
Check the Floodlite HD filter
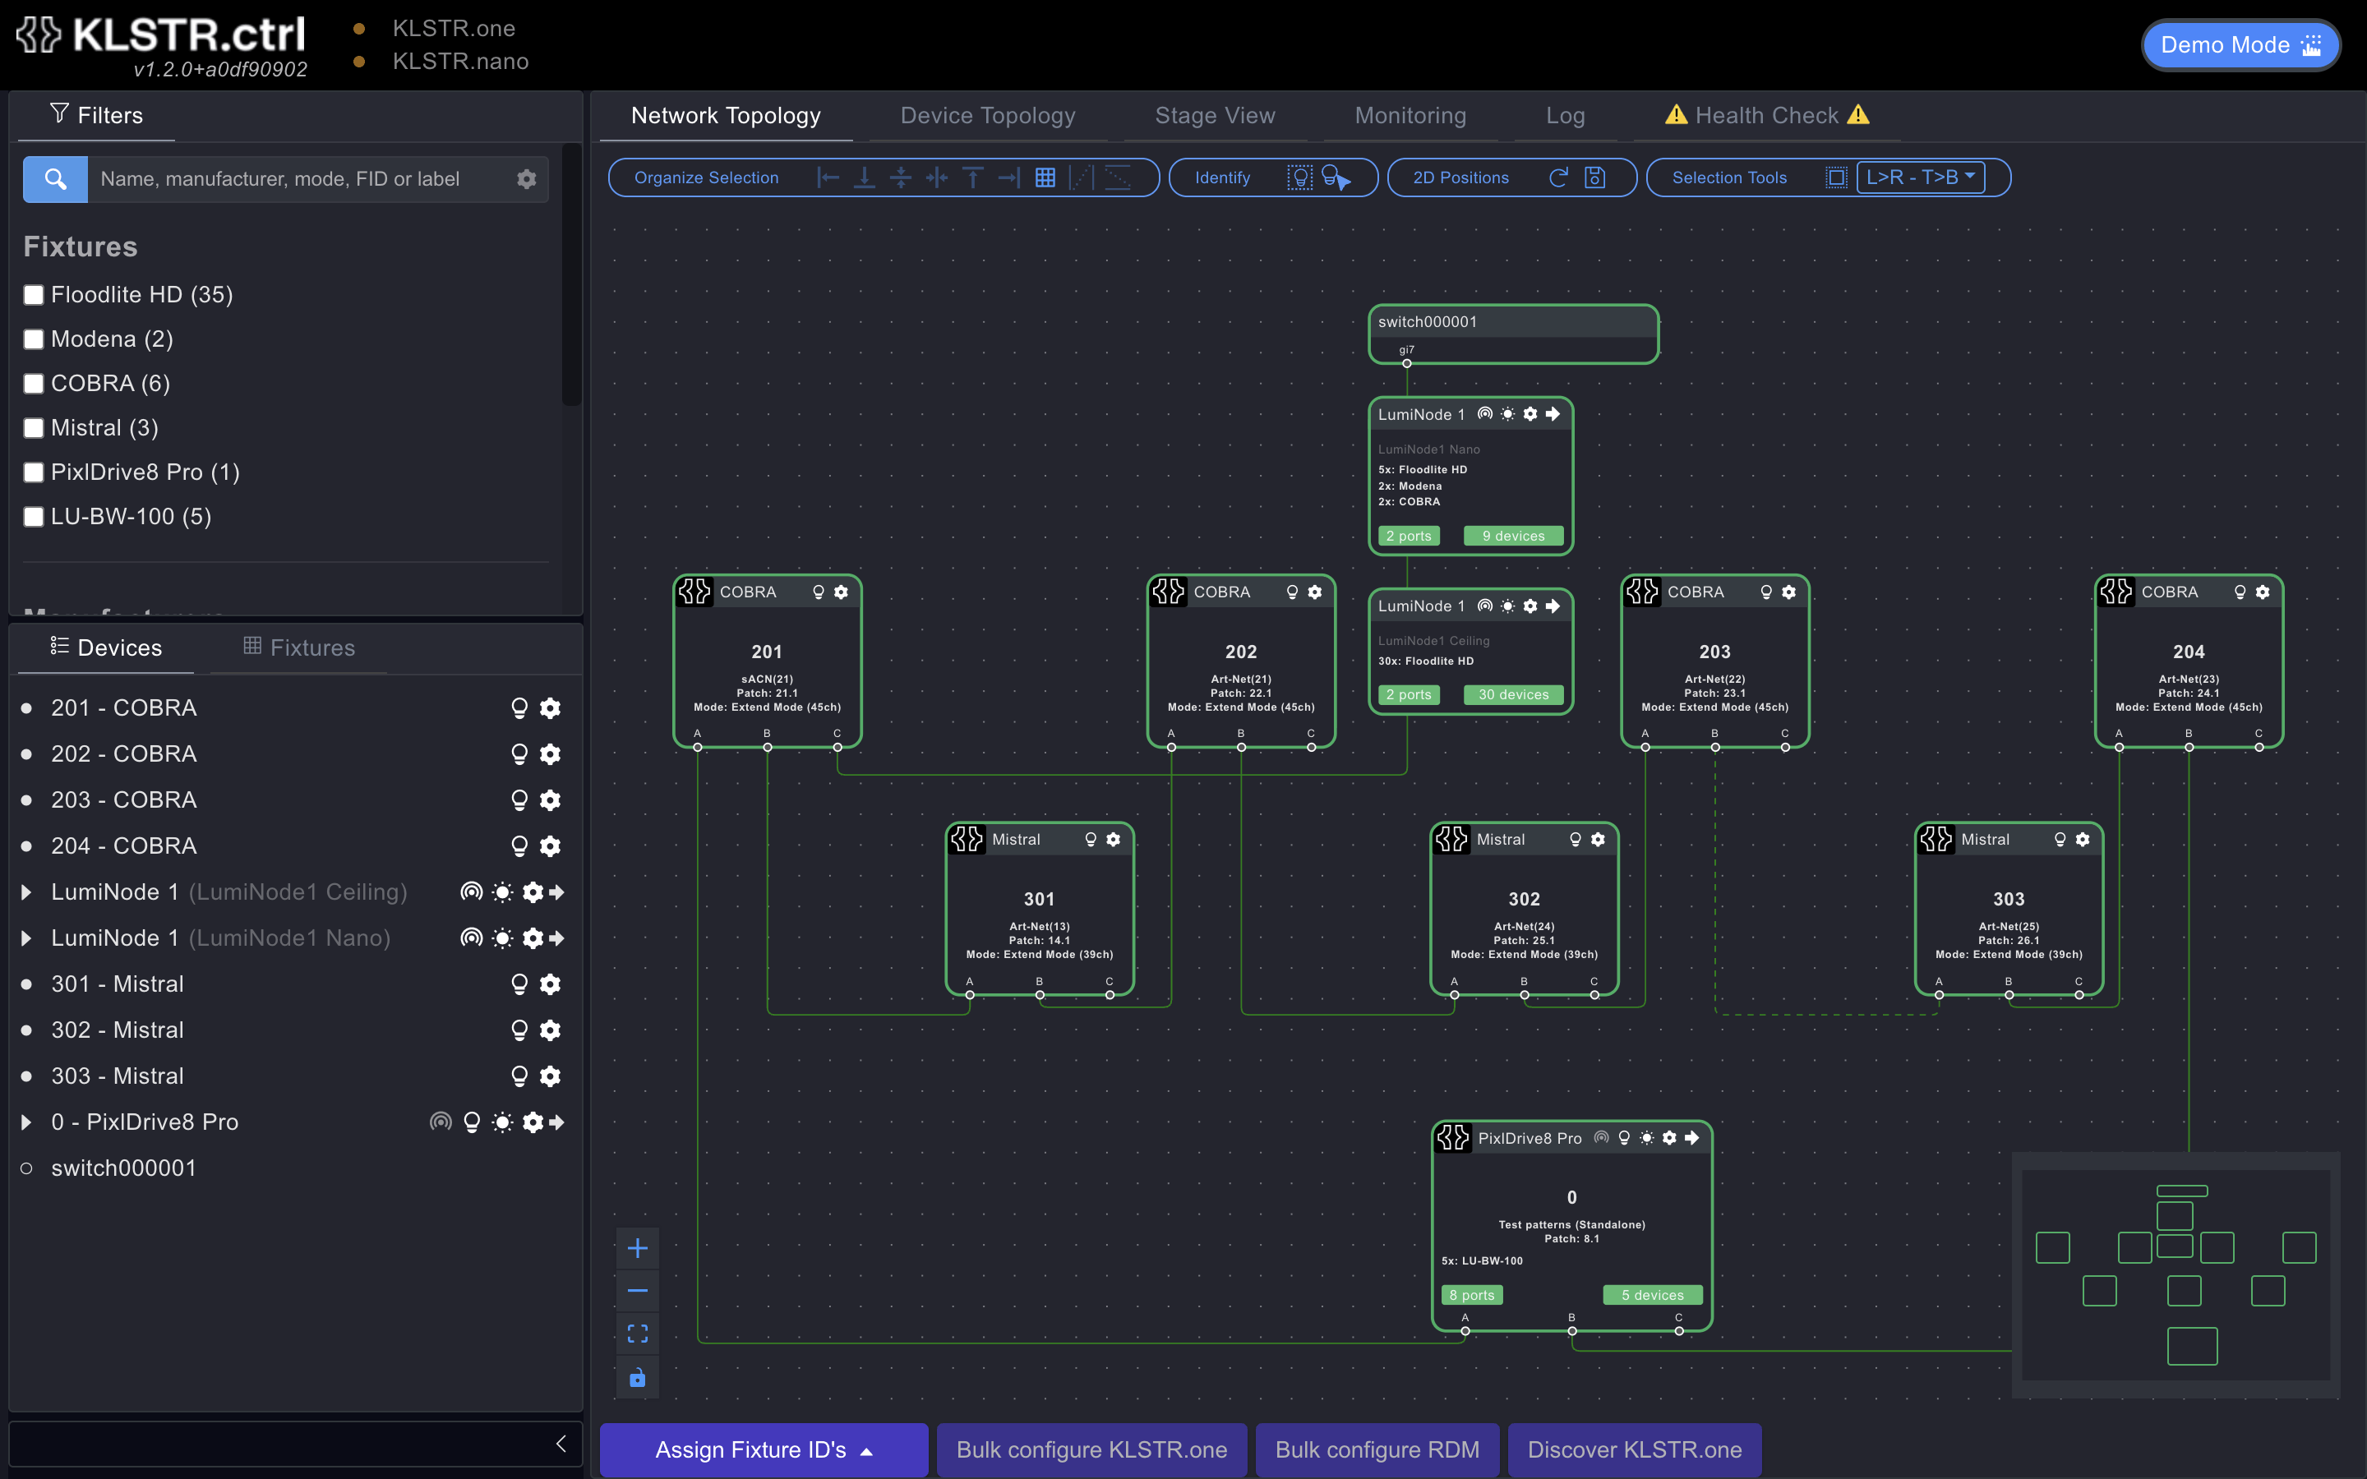tap(35, 294)
